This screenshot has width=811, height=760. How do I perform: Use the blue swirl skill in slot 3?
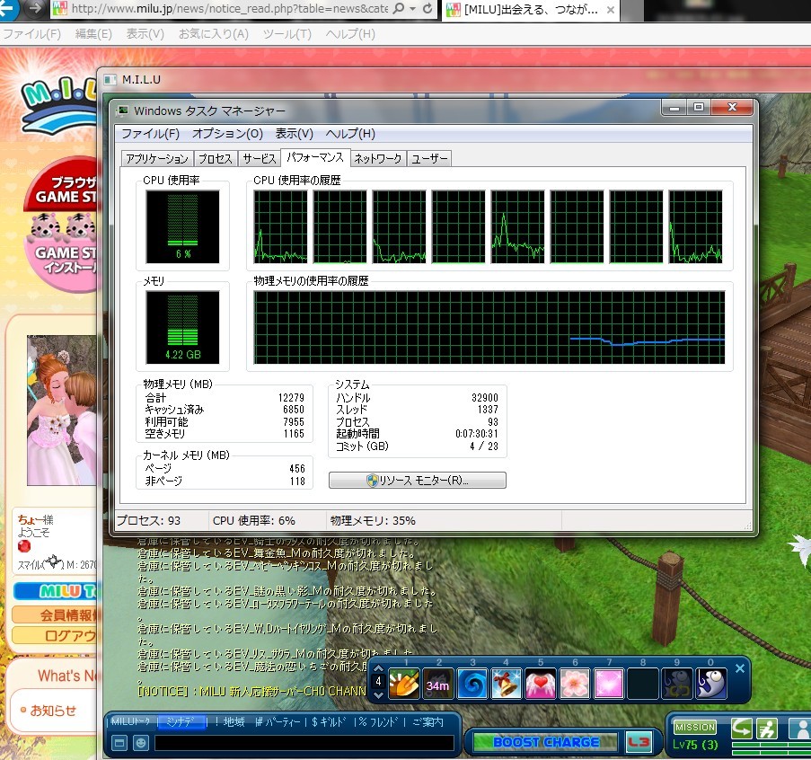point(472,686)
